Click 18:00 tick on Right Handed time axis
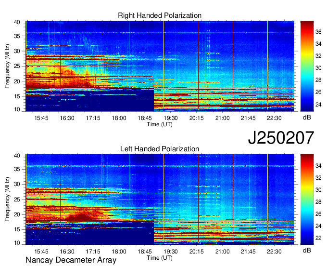This screenshot has height=266, width=327. click(119, 118)
